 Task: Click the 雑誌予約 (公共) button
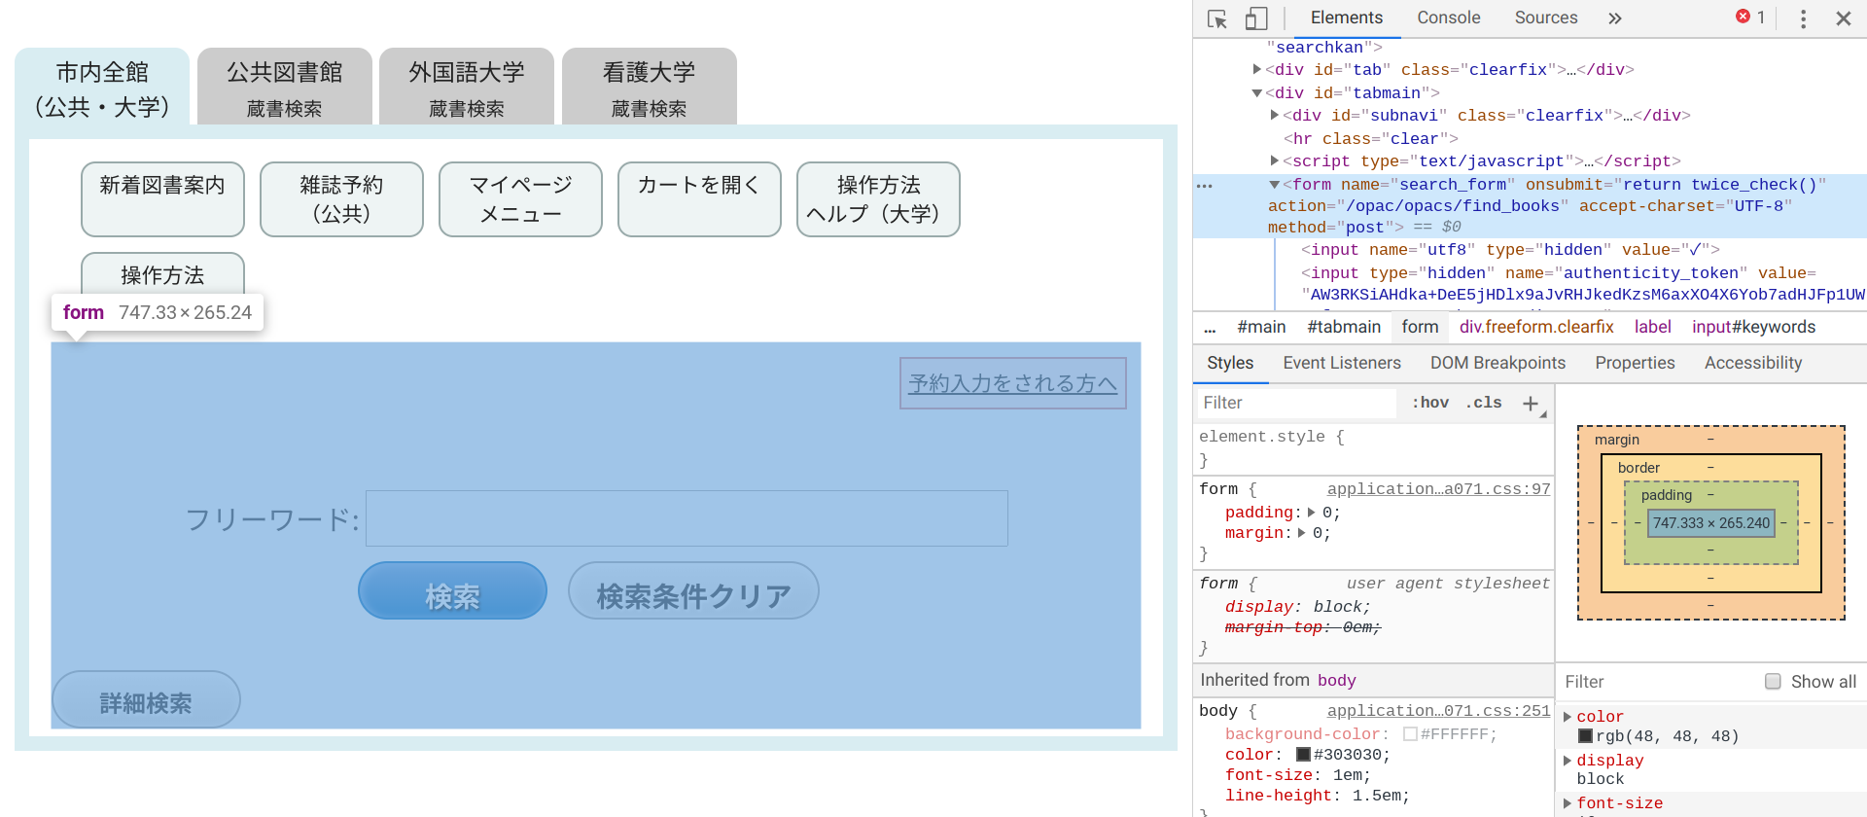pyautogui.click(x=341, y=199)
